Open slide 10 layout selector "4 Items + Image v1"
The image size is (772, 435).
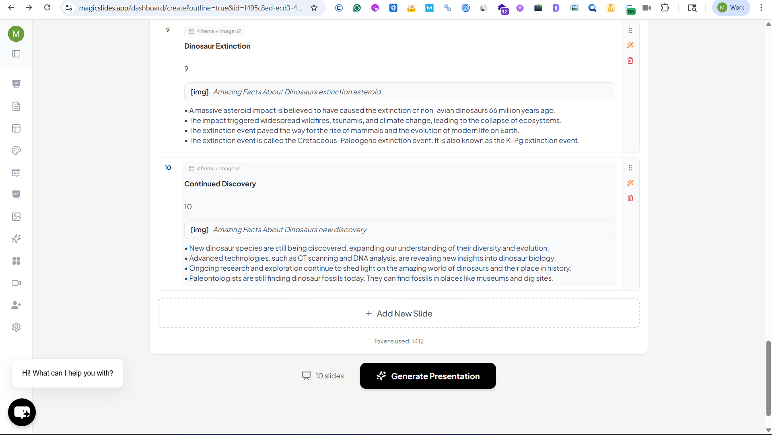[215, 169]
